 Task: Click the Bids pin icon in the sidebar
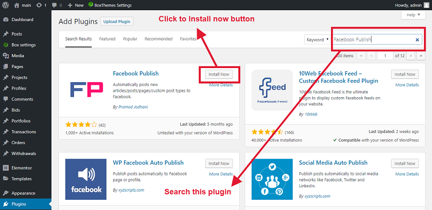5,110
